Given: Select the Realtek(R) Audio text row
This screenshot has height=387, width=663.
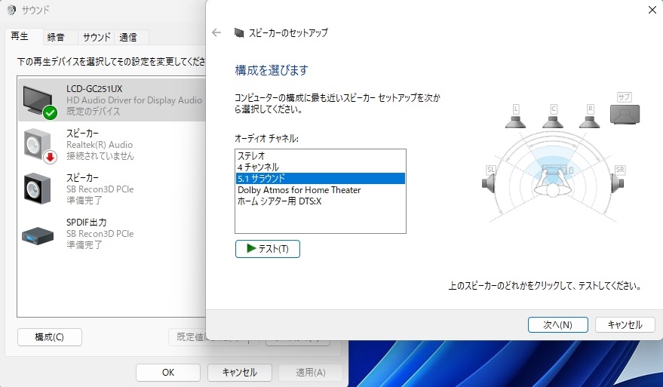Looking at the screenshot, I should click(x=100, y=145).
